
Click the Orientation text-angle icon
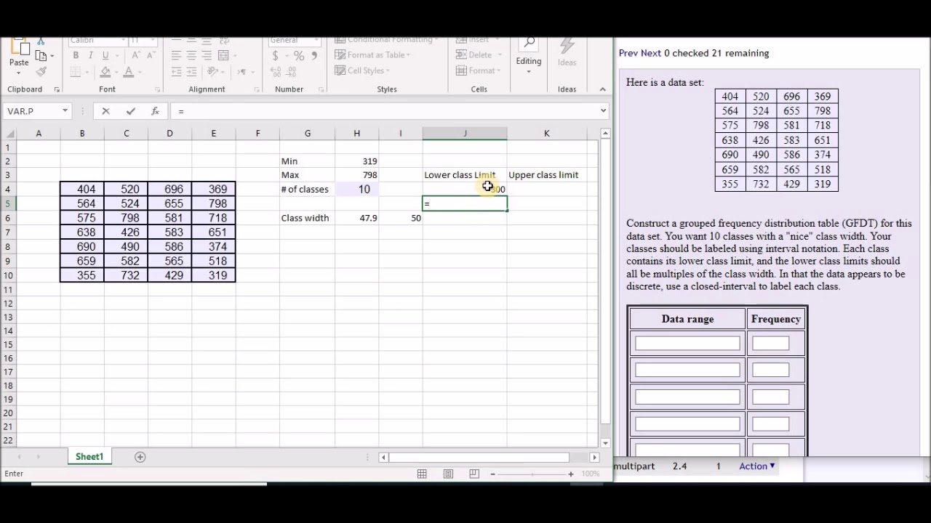[213, 71]
